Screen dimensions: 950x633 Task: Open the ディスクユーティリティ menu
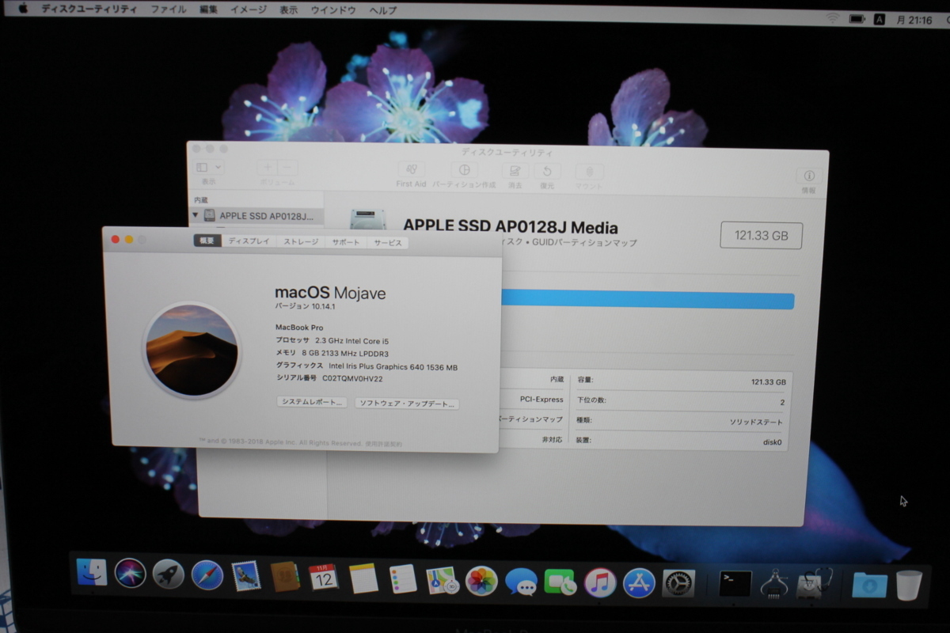(x=88, y=9)
